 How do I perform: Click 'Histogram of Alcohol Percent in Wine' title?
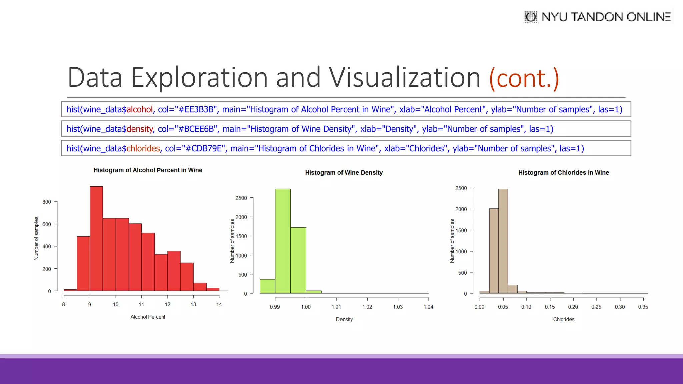(148, 170)
